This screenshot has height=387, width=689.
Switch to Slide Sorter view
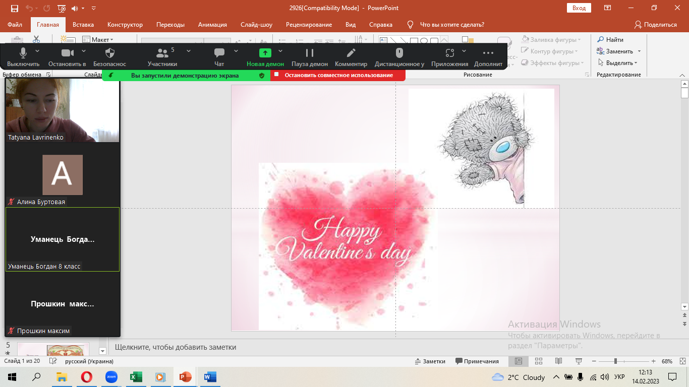point(538,361)
